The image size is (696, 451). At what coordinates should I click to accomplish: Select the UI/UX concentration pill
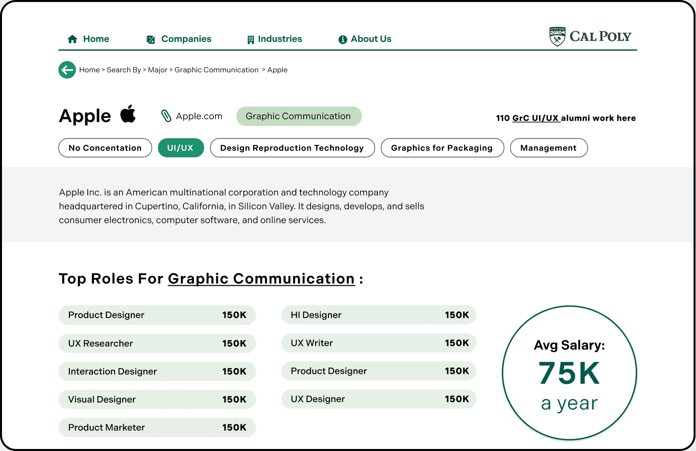click(181, 148)
